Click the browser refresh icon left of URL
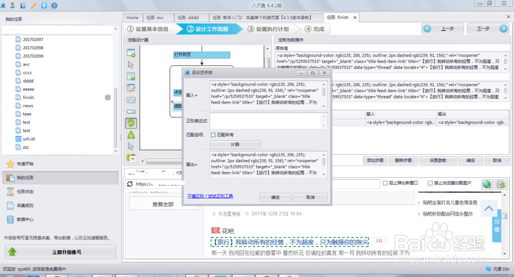This screenshot has height=277, width=514. tap(130, 184)
